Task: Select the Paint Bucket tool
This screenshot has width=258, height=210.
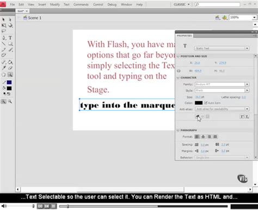Action: 10,62
